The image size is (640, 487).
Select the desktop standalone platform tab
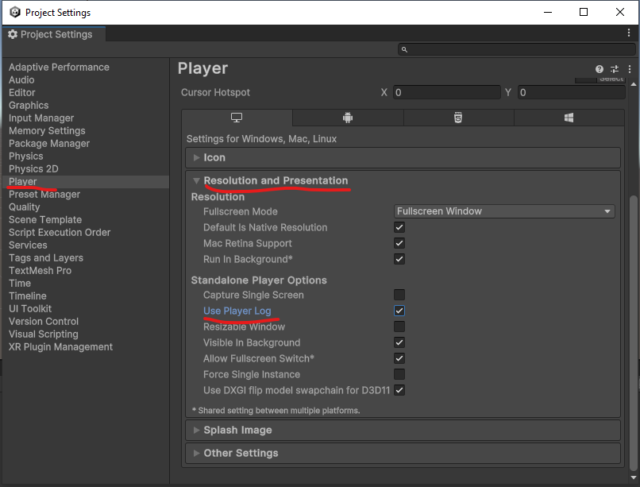(237, 118)
